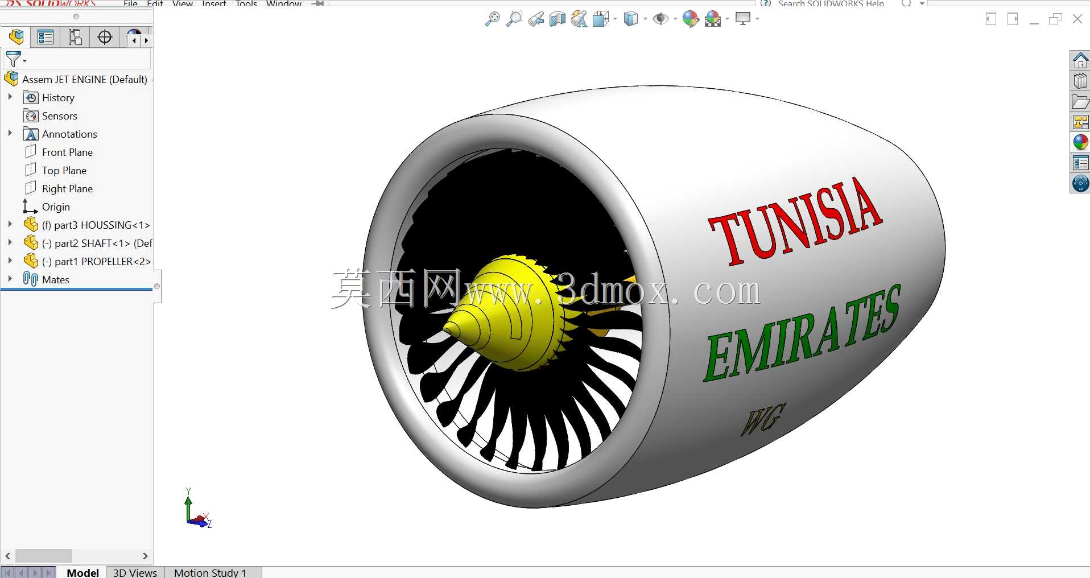Image resolution: width=1090 pixels, height=578 pixels.
Task: Switch to the Model tab
Action: click(x=82, y=572)
